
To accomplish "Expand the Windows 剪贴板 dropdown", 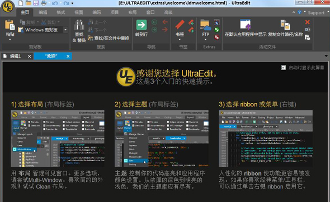I will click(65, 30).
